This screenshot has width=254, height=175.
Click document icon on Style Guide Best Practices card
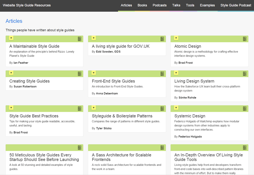click(79, 109)
